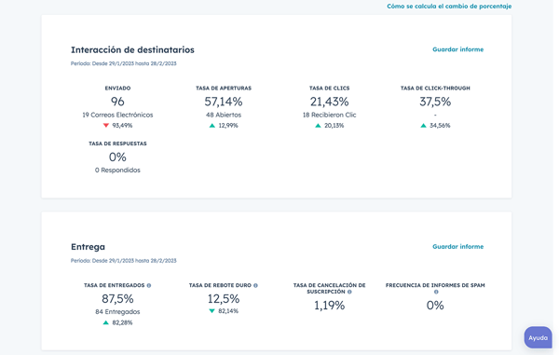Click green up arrow beside 20,13%

pos(318,126)
